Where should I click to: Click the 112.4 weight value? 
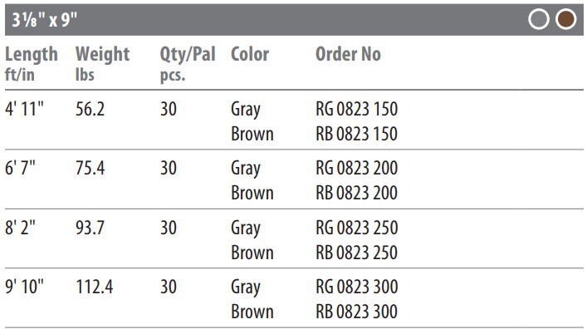pos(95,287)
